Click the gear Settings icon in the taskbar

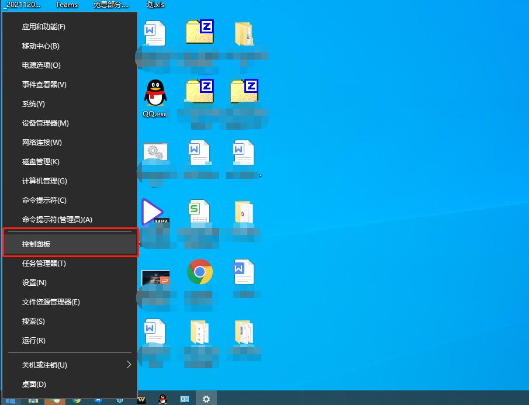click(x=206, y=399)
